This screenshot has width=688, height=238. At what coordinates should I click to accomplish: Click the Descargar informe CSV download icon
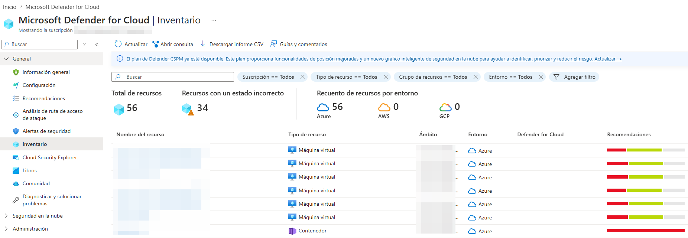[x=203, y=44]
